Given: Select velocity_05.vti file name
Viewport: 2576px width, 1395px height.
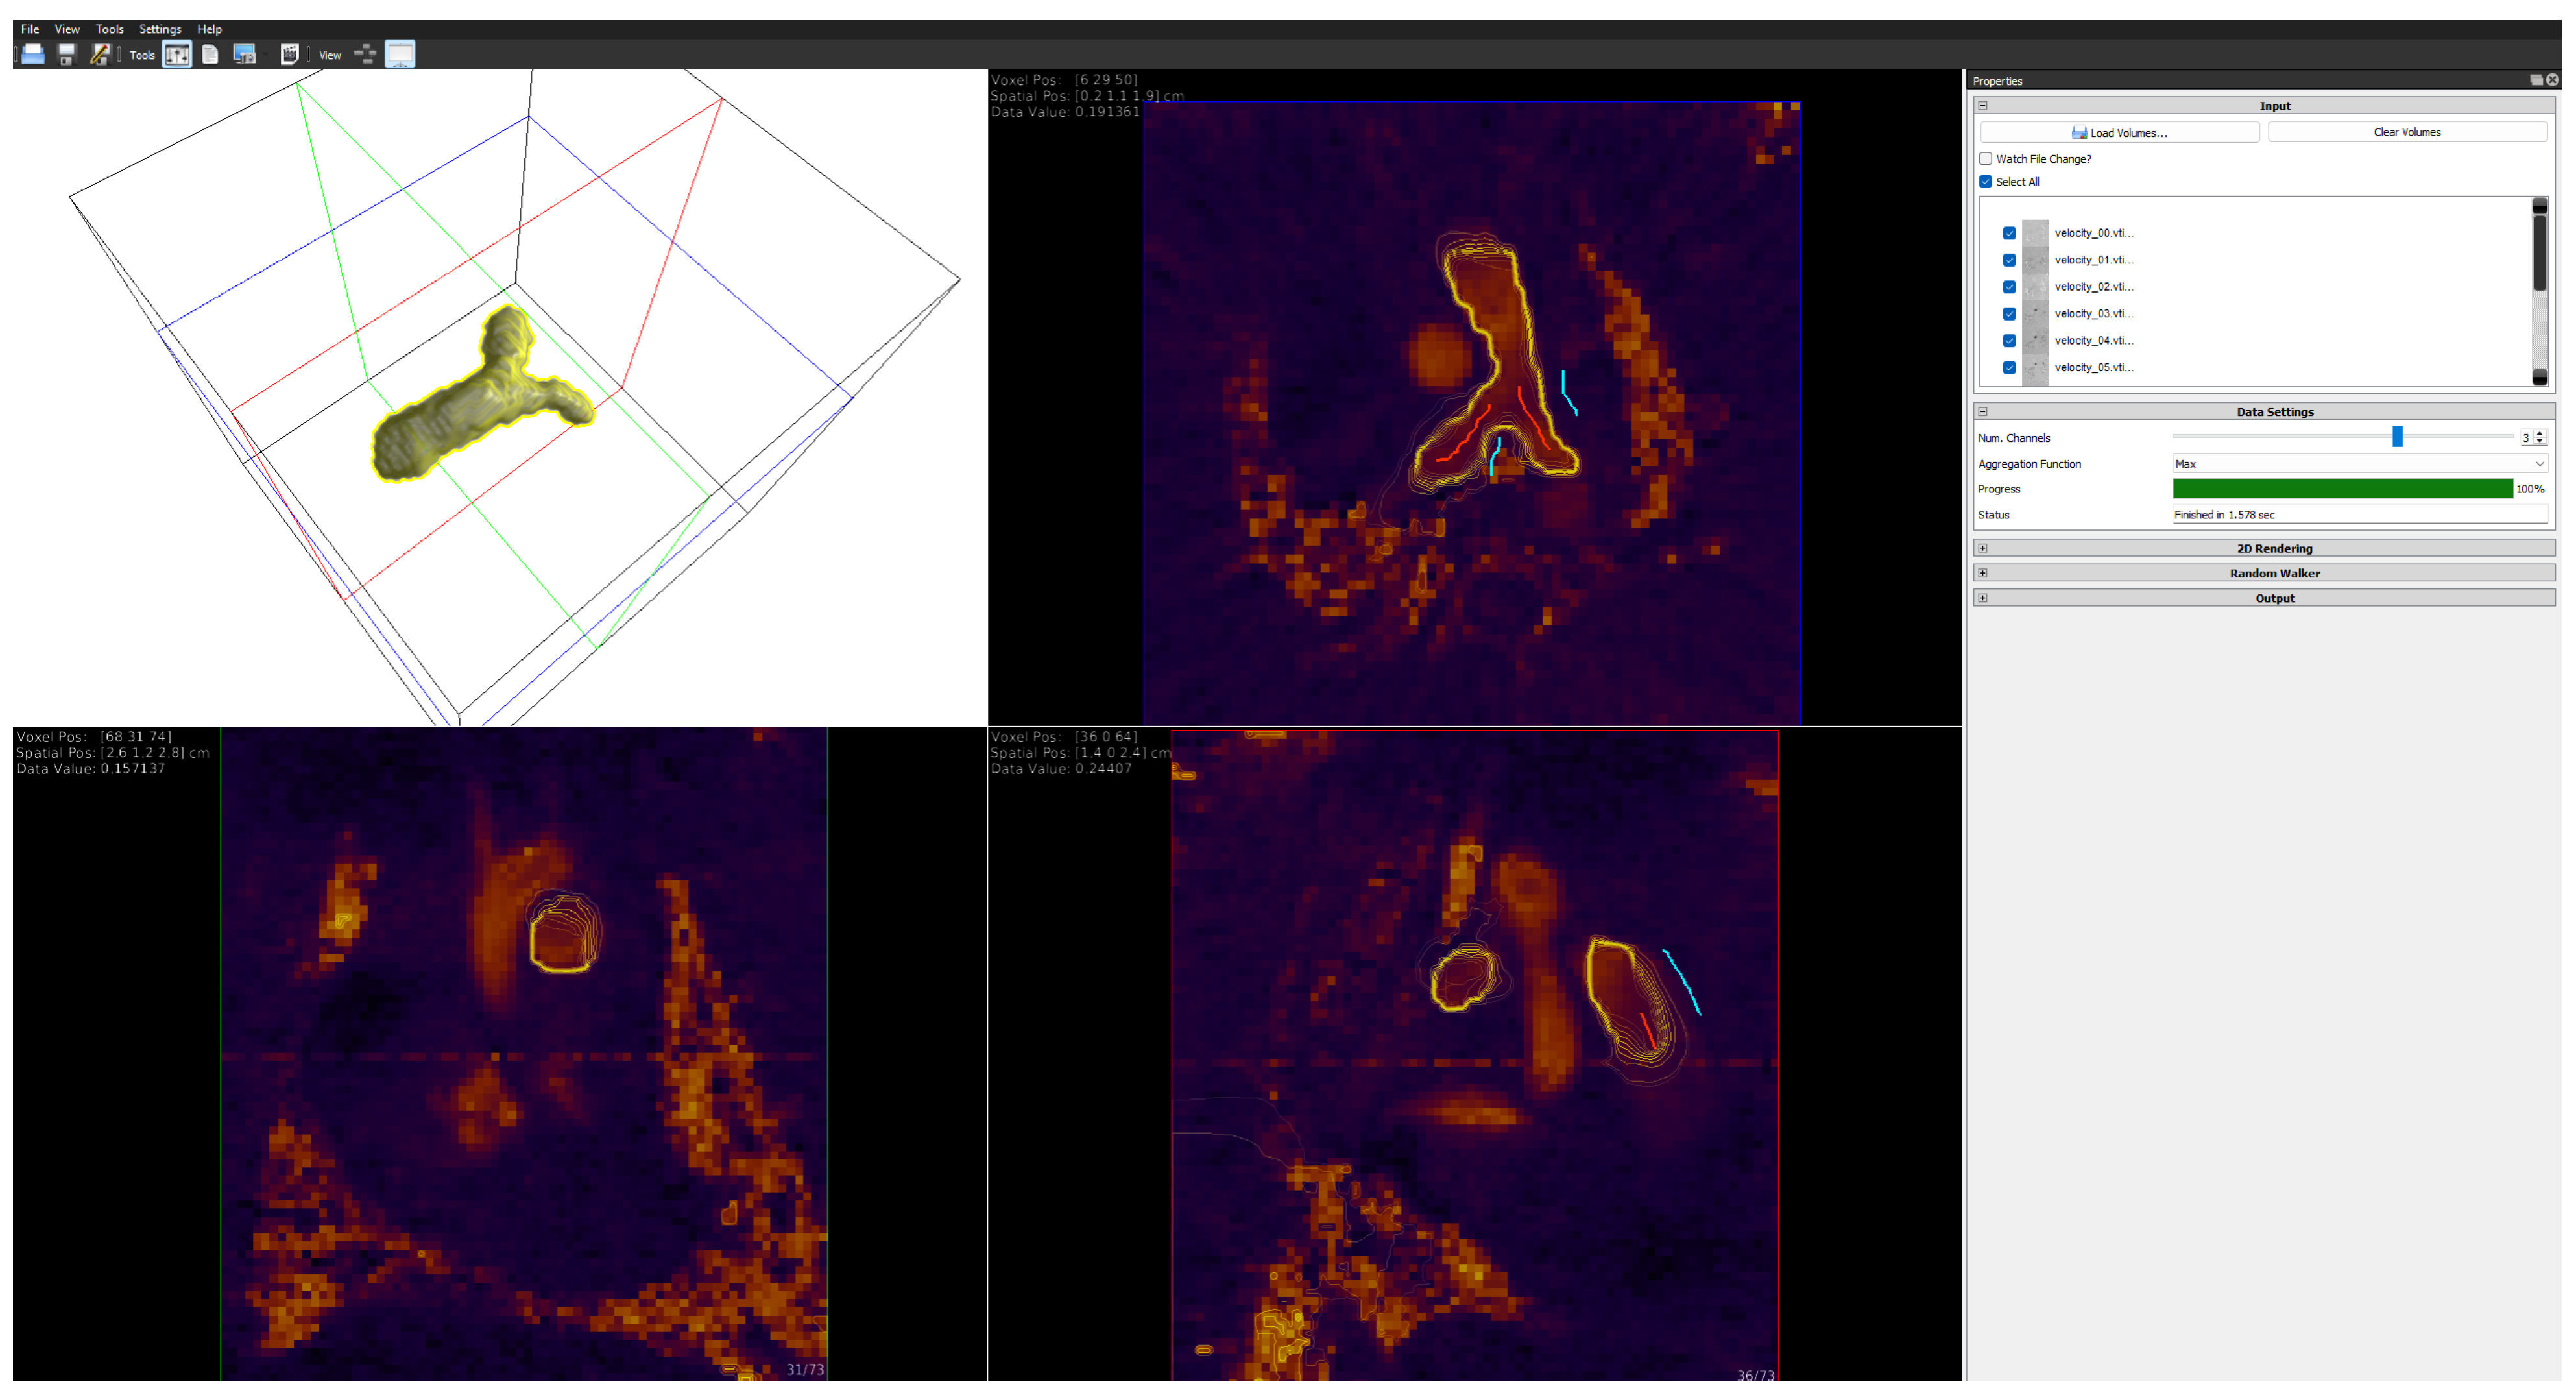Looking at the screenshot, I should (2094, 368).
